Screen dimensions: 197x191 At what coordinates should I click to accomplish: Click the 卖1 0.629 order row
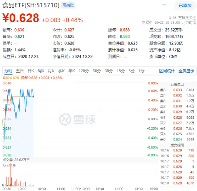click(x=177, y=112)
